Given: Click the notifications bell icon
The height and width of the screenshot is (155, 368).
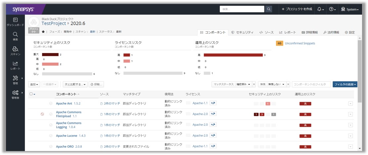Looking at the screenshot, I should 320,9.
